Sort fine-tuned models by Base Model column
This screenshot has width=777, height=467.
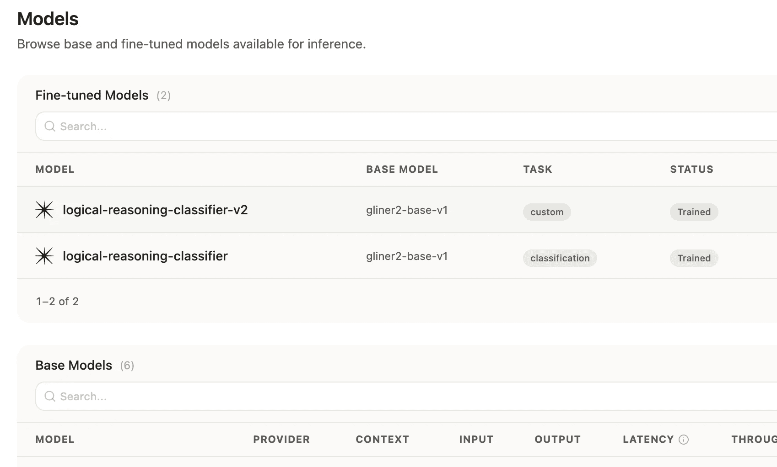click(402, 170)
